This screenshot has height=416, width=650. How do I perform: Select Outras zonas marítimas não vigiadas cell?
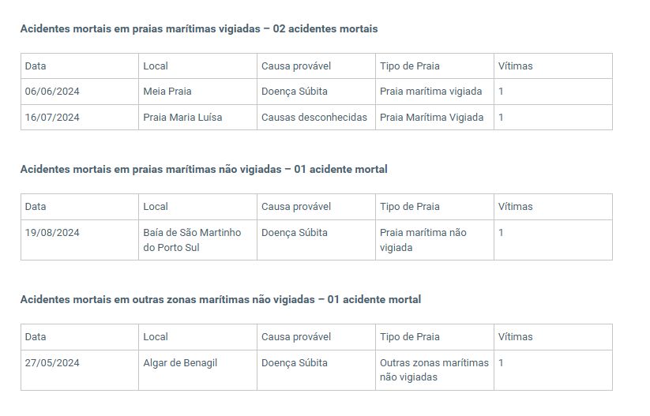click(434, 370)
